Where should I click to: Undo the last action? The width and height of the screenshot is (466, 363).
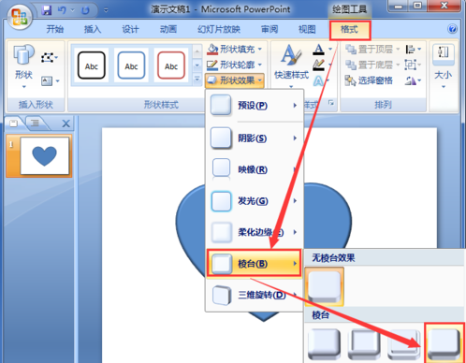click(x=62, y=10)
